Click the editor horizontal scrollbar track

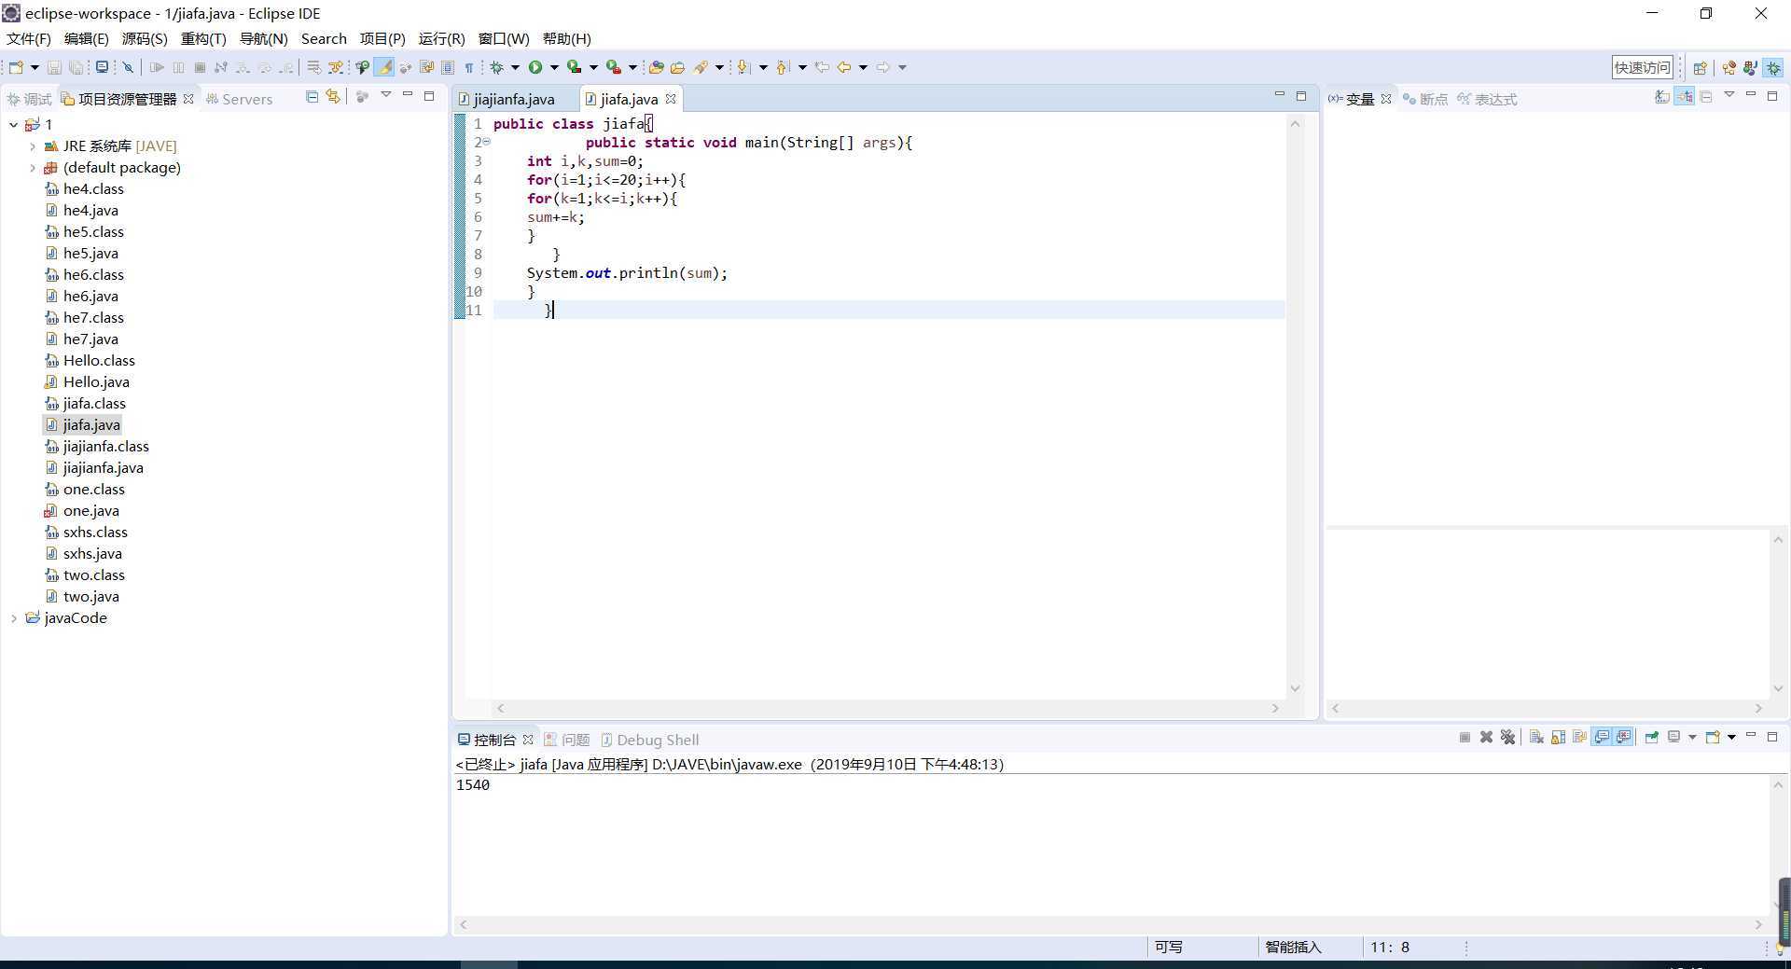click(x=887, y=709)
